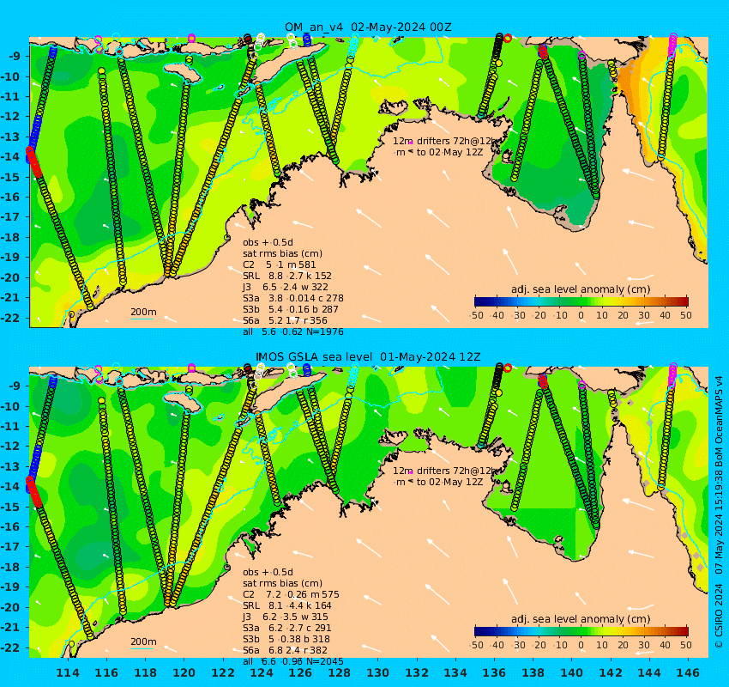The width and height of the screenshot is (729, 687).
Task: Click longitude label 144
Action: (x=649, y=672)
